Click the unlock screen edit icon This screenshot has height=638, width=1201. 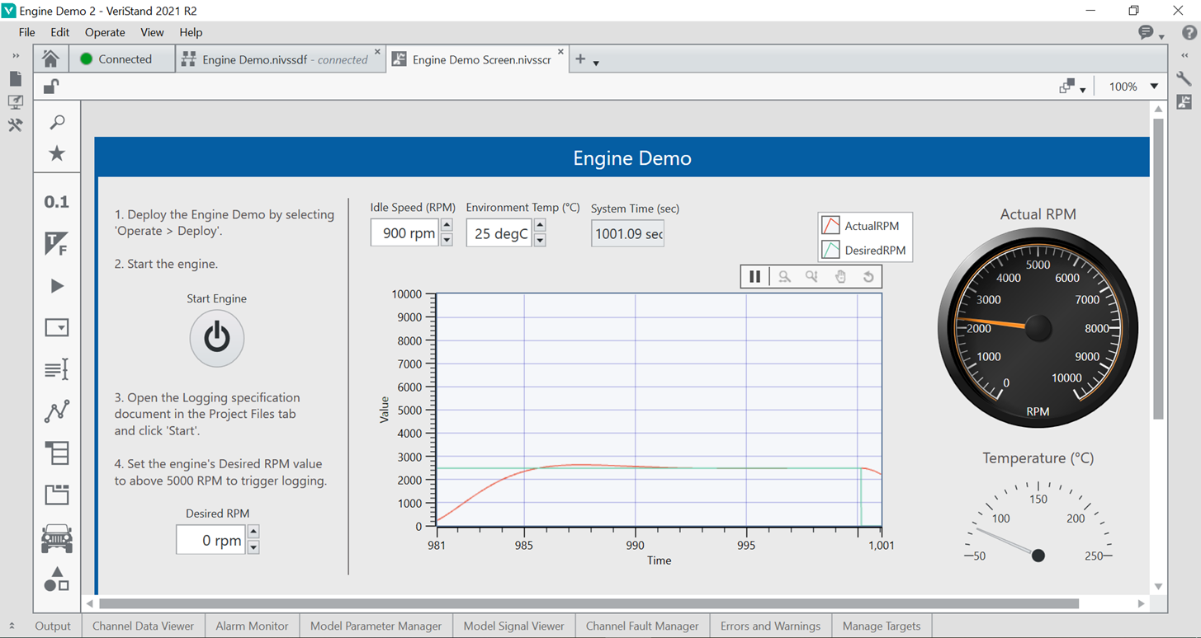[x=51, y=87]
